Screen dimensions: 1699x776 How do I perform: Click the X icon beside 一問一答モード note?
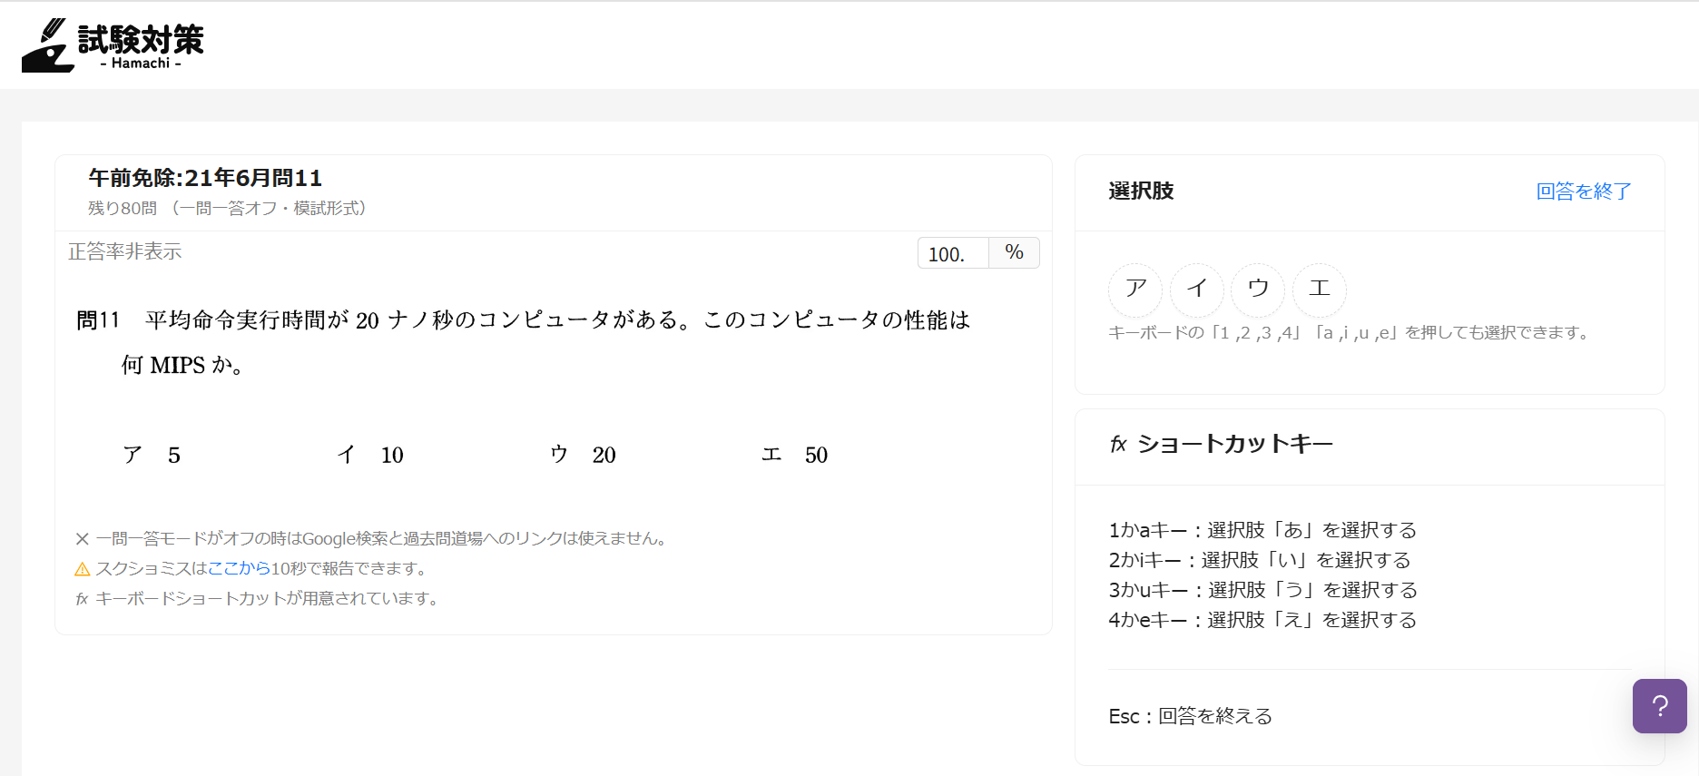pos(82,539)
